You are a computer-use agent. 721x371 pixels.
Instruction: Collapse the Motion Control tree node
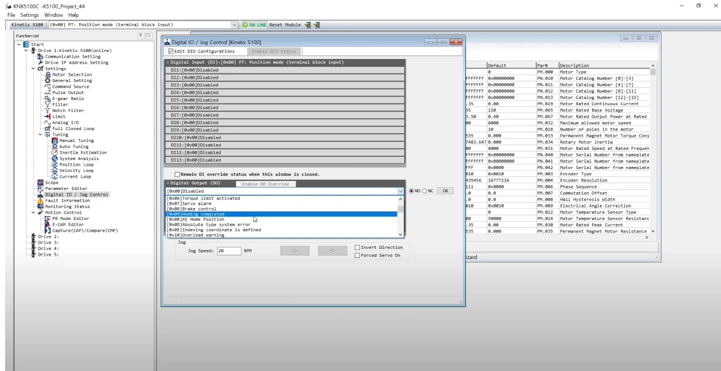(33, 213)
